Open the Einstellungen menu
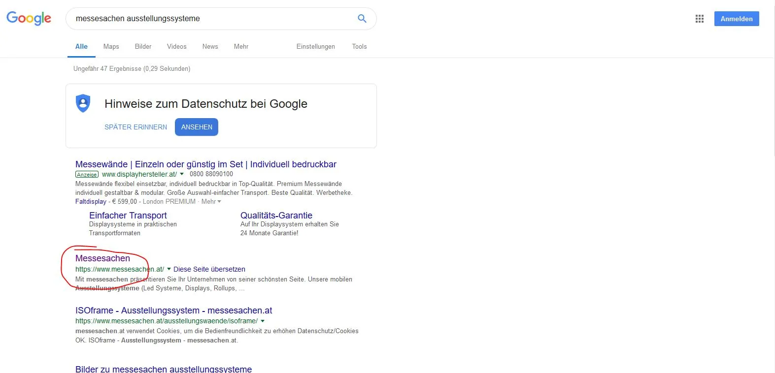This screenshot has height=373, width=775. point(315,46)
